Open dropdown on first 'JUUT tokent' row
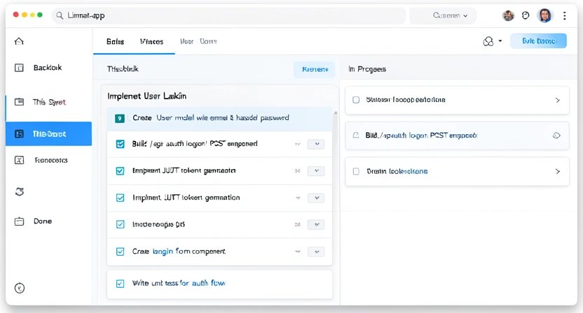This screenshot has width=583, height=313. 316,170
